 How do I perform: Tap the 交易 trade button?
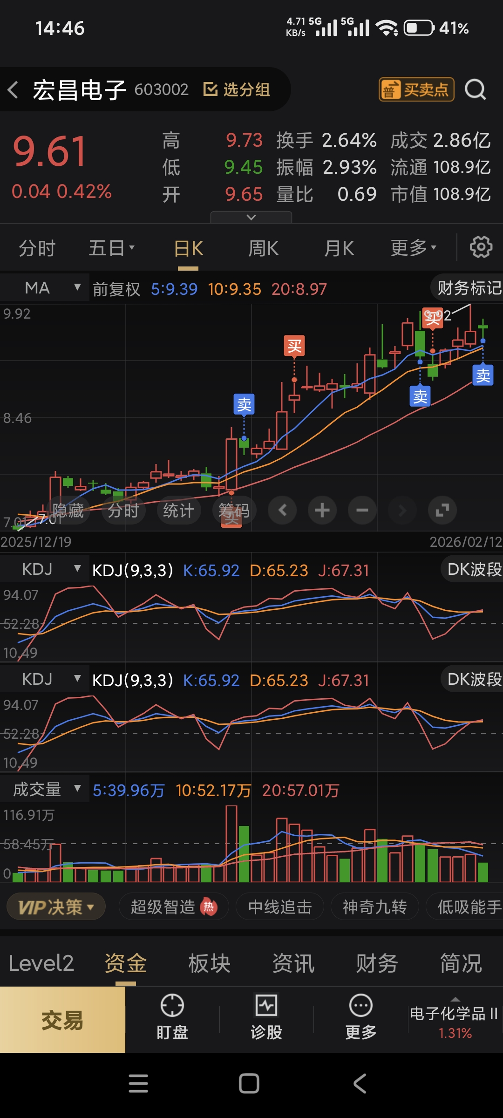tap(62, 1020)
